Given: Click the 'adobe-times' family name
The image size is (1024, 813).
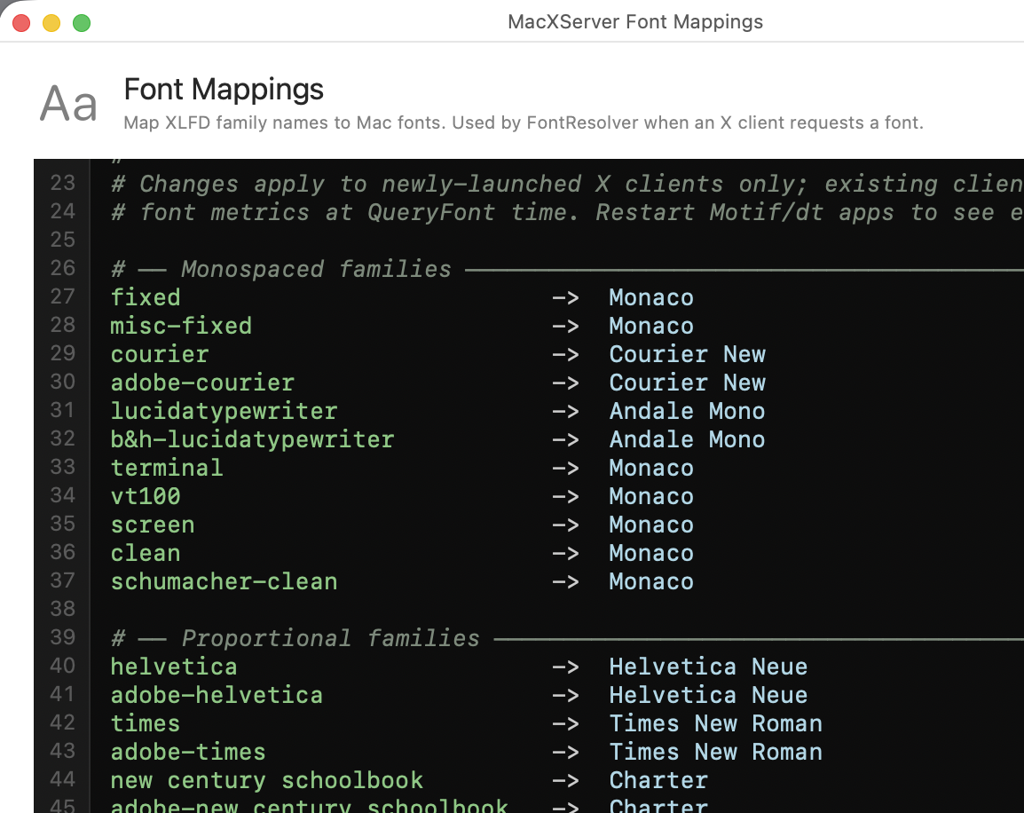Looking at the screenshot, I should [188, 752].
